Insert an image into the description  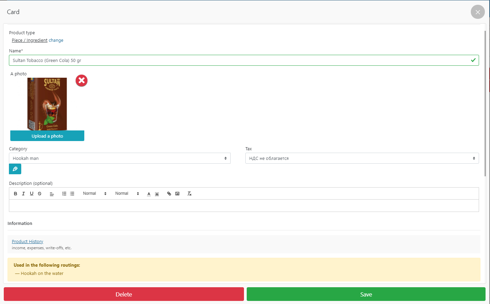(x=177, y=194)
